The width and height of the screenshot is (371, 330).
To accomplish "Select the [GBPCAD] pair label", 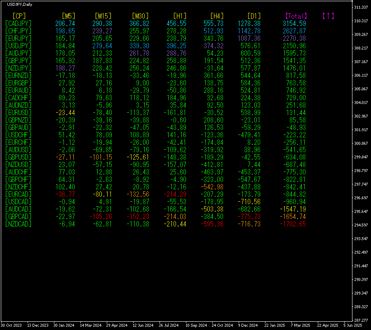I will (x=18, y=217).
